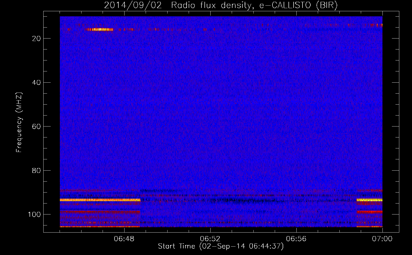The width and height of the screenshot is (412, 255).
Task: Click the yellow band near 93 MHz at right edge
Action: click(x=369, y=200)
